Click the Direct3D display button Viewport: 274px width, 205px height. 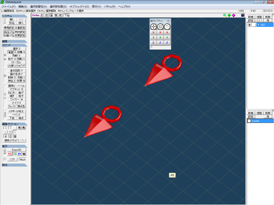tap(16, 150)
